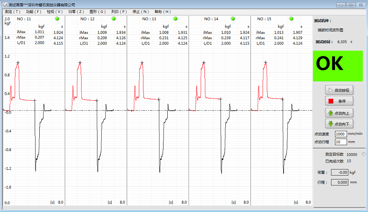Click the green status light of NO : 15

(x=291, y=18)
